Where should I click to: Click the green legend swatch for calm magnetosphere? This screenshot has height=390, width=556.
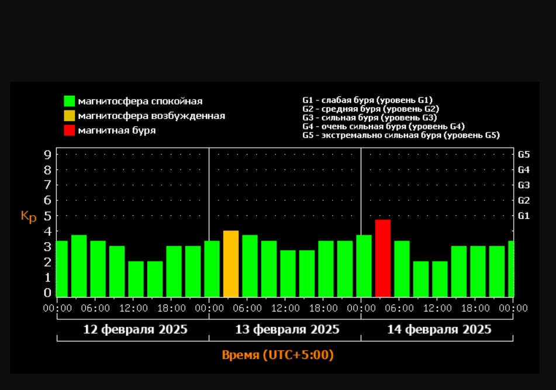tap(70, 101)
